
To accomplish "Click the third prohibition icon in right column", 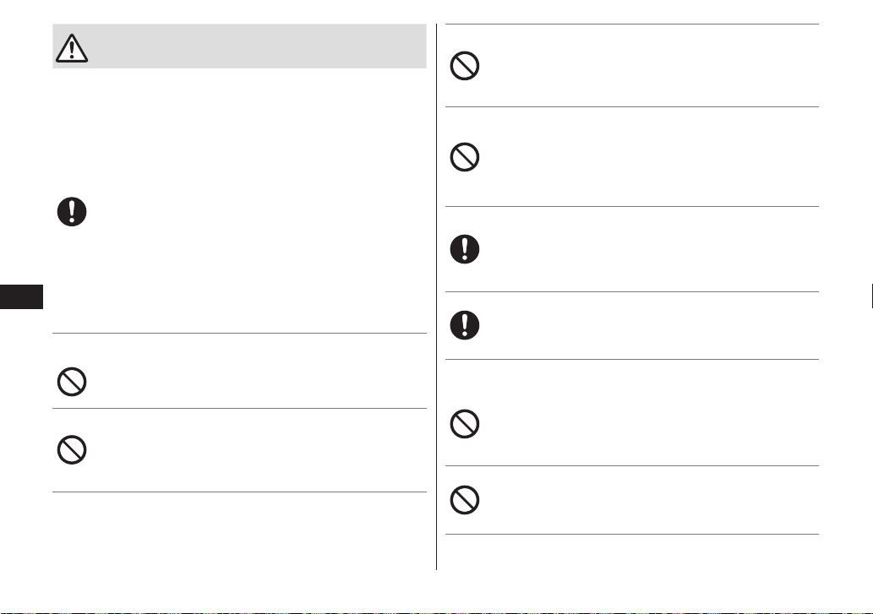I will (464, 424).
